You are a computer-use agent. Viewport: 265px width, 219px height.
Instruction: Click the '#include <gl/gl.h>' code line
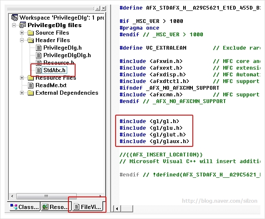click(149, 121)
